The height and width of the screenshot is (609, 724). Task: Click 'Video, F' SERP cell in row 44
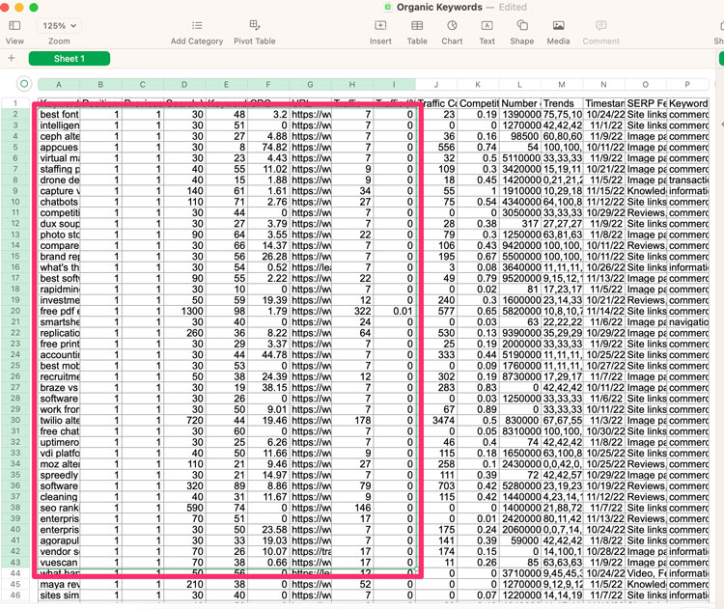646,573
